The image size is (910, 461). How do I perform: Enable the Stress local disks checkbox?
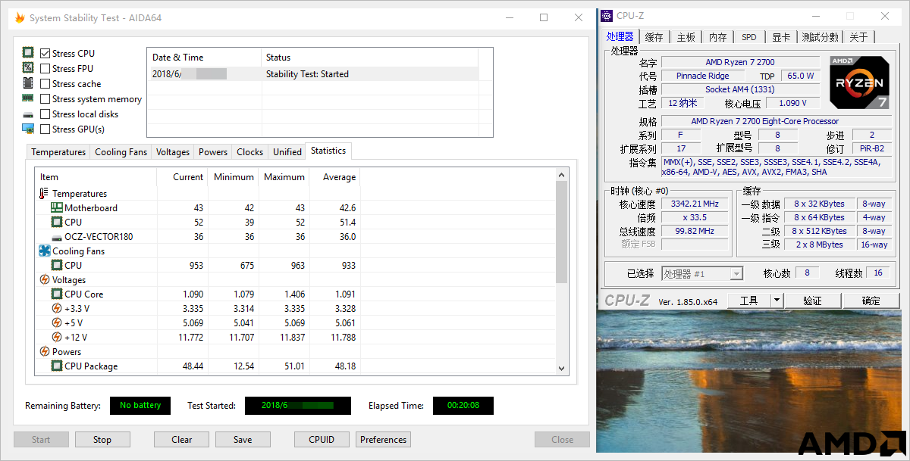click(45, 114)
